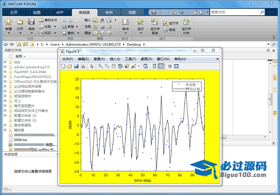Screen dimensions: 280x195
Task: Toggle the Rotate 3D tool
Action: pos(120,66)
